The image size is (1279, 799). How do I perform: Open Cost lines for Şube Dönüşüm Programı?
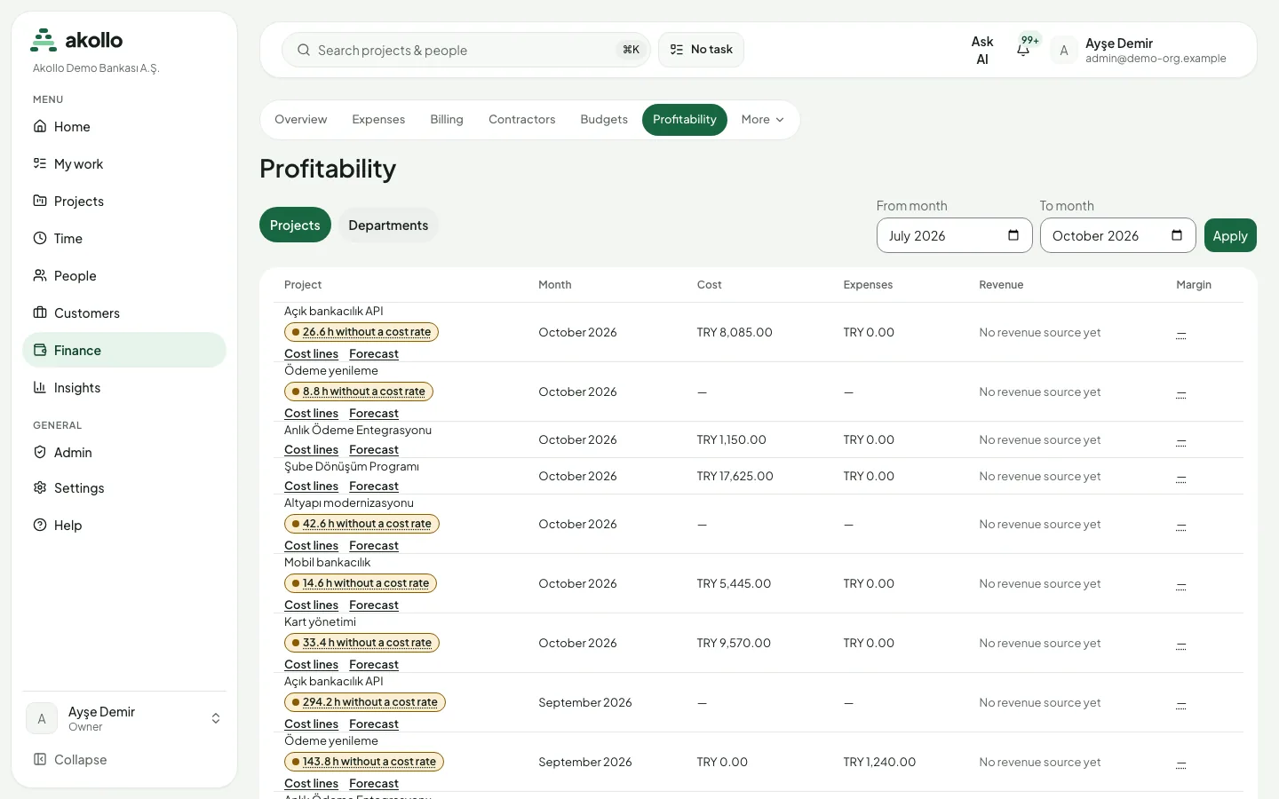(311, 487)
